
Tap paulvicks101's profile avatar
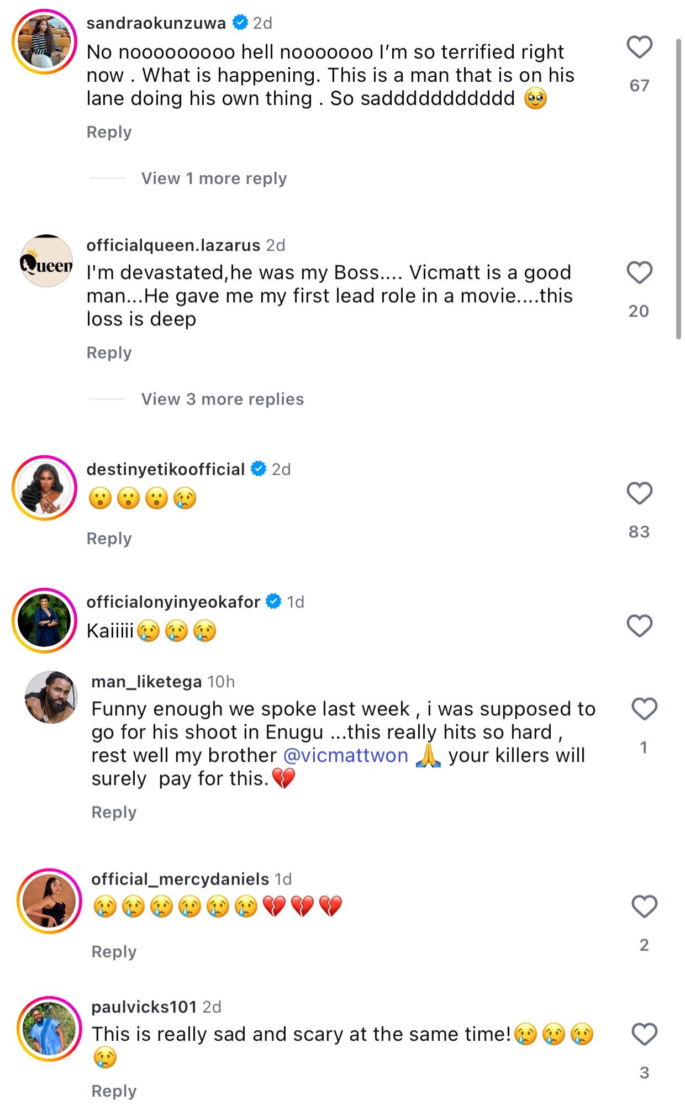(49, 1029)
